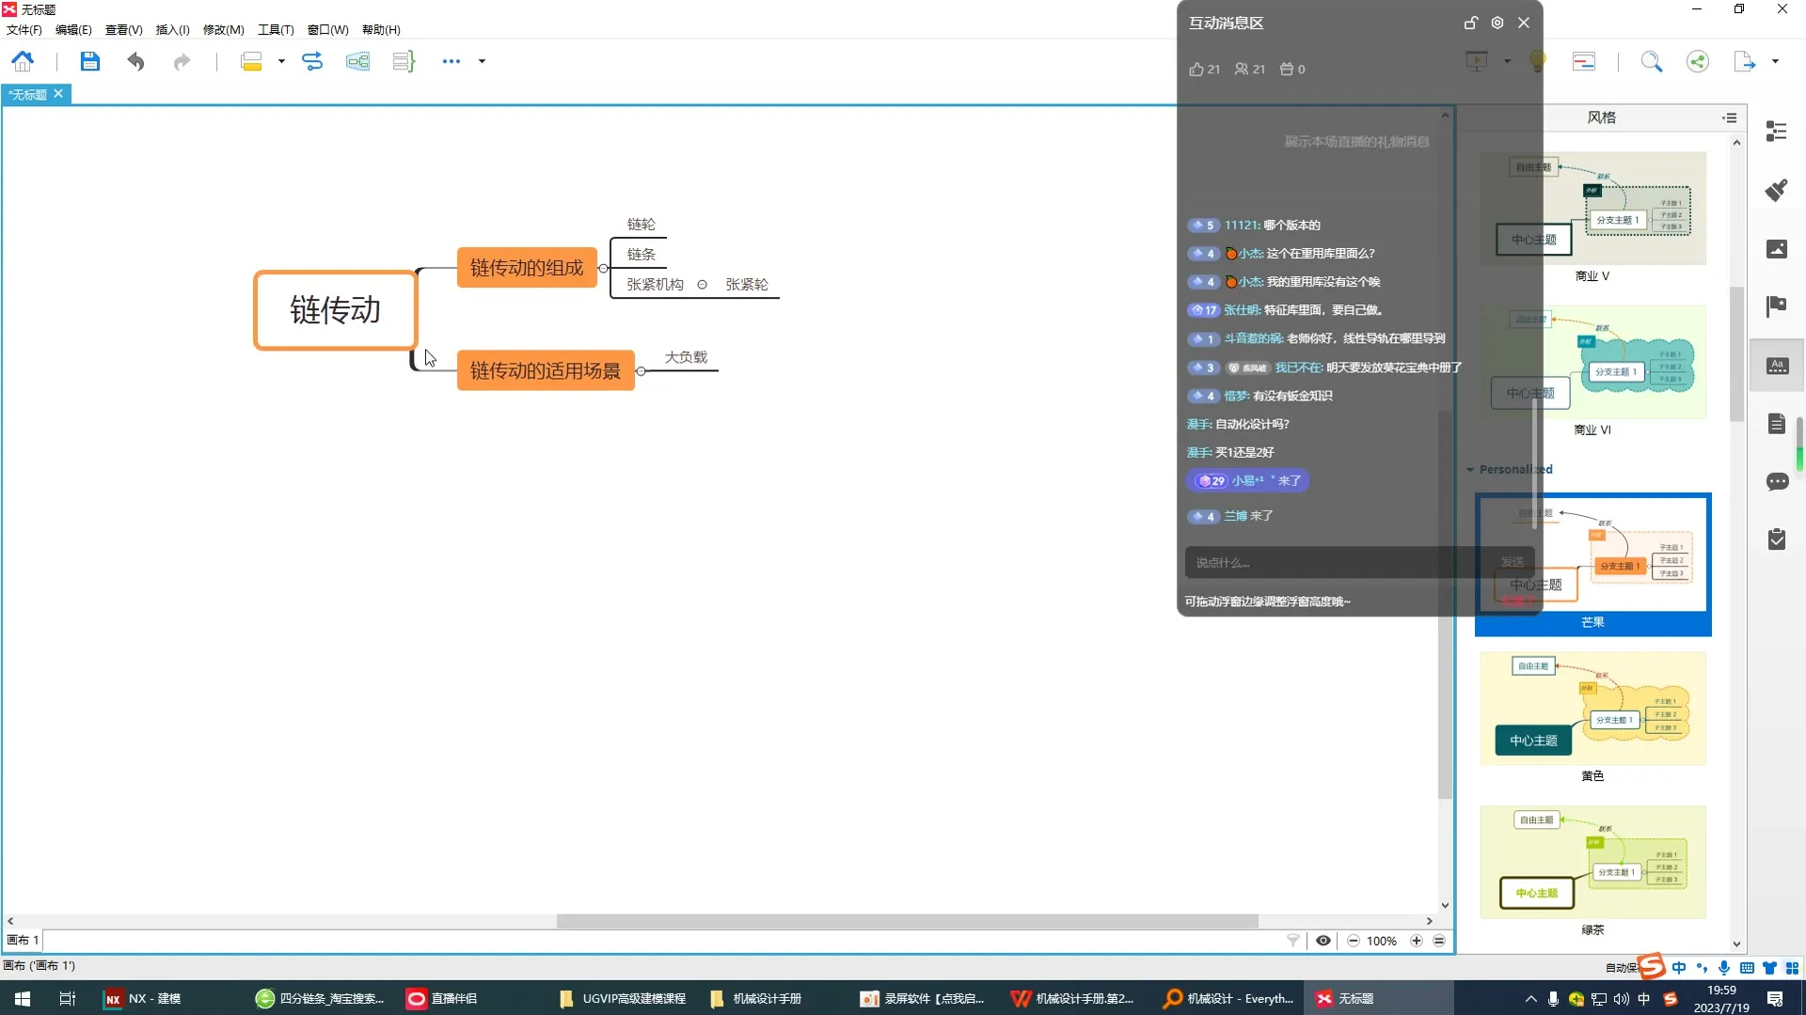Open the outline panel in right sidebar
Screen dimensions: 1806x1015
[x=1776, y=132]
